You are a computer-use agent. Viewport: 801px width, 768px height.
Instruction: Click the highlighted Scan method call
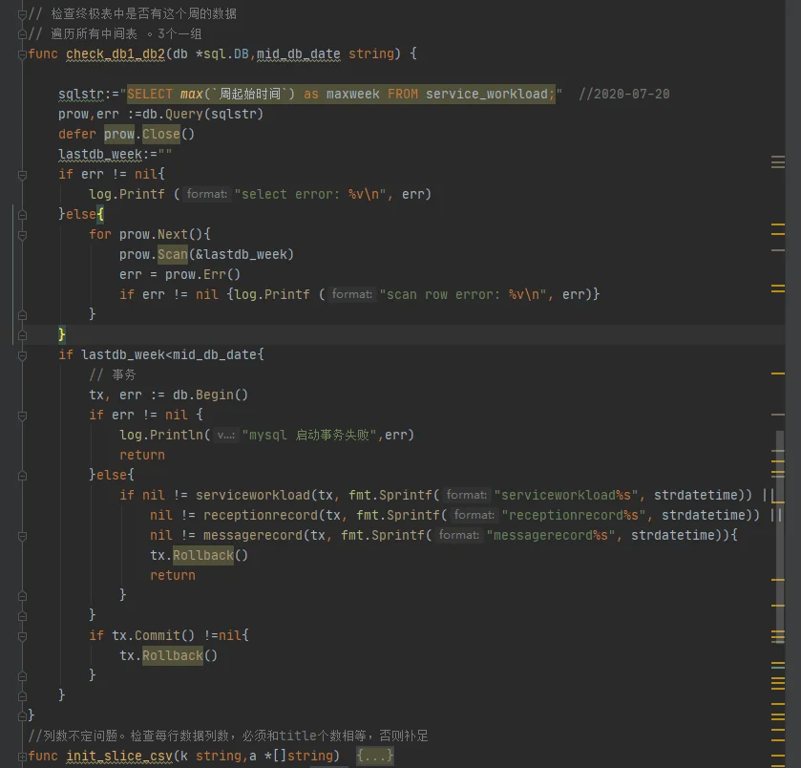click(x=173, y=254)
